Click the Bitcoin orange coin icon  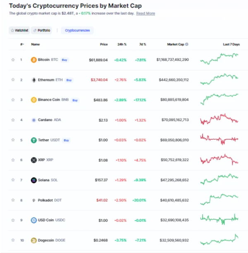pyautogui.click(x=34, y=60)
